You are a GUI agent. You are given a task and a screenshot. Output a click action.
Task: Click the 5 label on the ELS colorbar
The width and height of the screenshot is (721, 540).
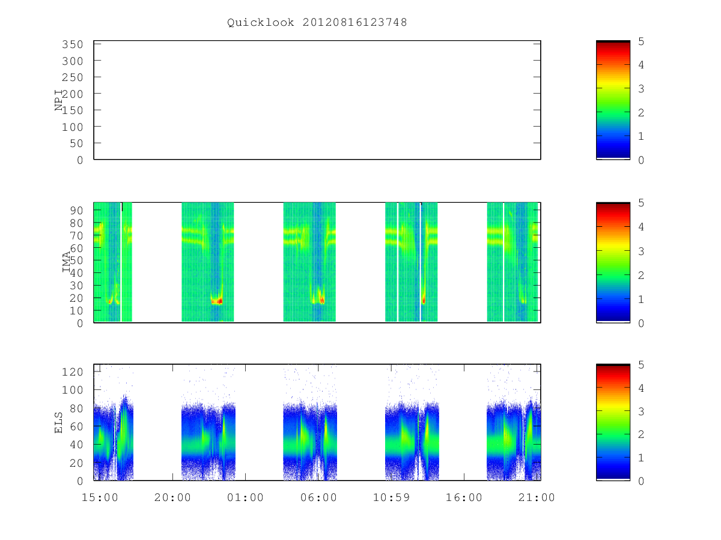tap(641, 365)
